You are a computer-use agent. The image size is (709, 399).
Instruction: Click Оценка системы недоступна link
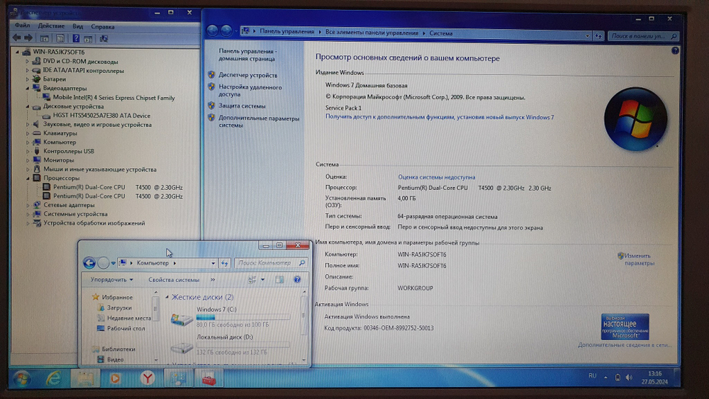coord(436,177)
